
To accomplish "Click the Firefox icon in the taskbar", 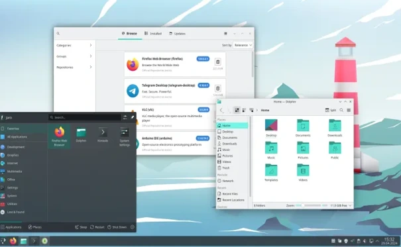I will [13, 241].
